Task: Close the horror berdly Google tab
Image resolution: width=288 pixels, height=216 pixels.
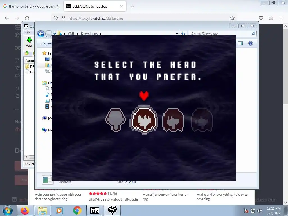Action: [x=58, y=6]
